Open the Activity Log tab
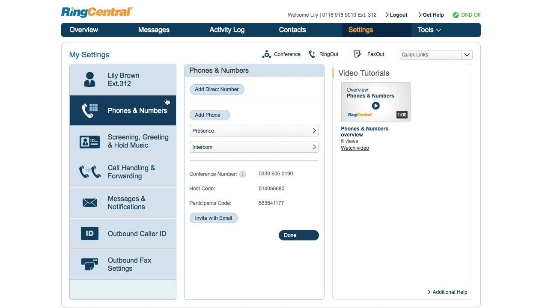 pyautogui.click(x=227, y=30)
